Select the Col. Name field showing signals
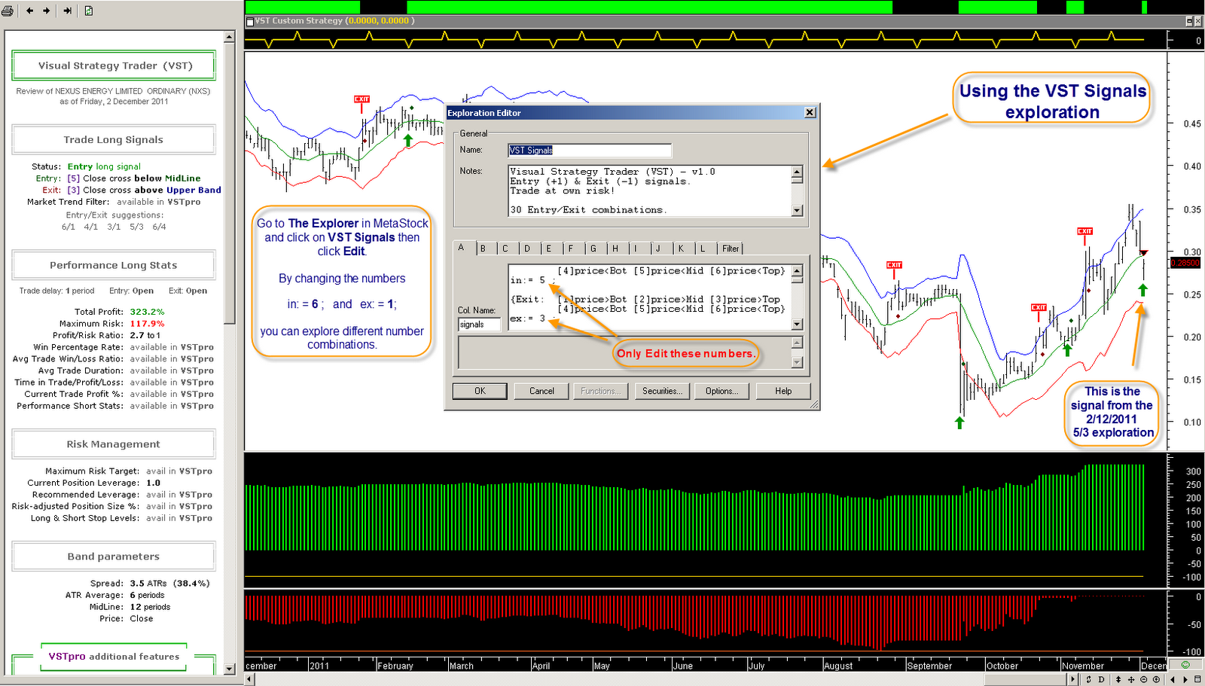The height and width of the screenshot is (686, 1205). [479, 325]
